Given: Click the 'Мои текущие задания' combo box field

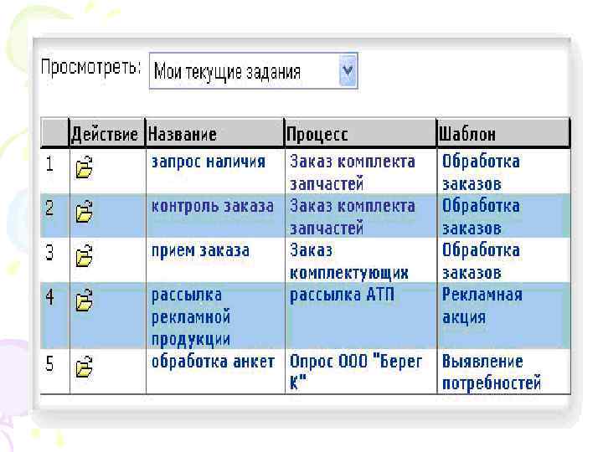Looking at the screenshot, I should [253, 70].
